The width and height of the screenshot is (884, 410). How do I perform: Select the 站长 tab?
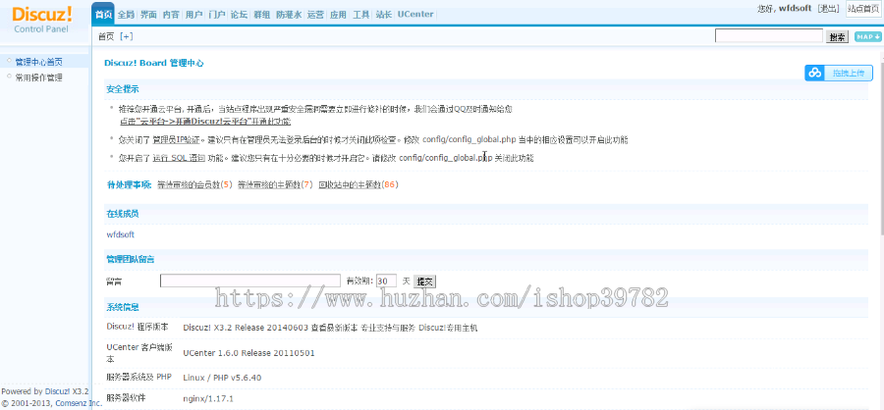(383, 15)
